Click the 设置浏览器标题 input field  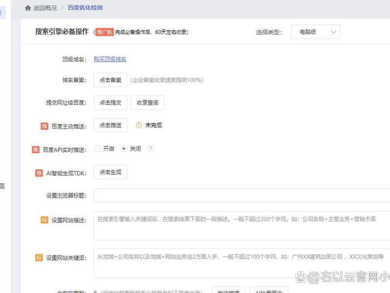(242, 195)
